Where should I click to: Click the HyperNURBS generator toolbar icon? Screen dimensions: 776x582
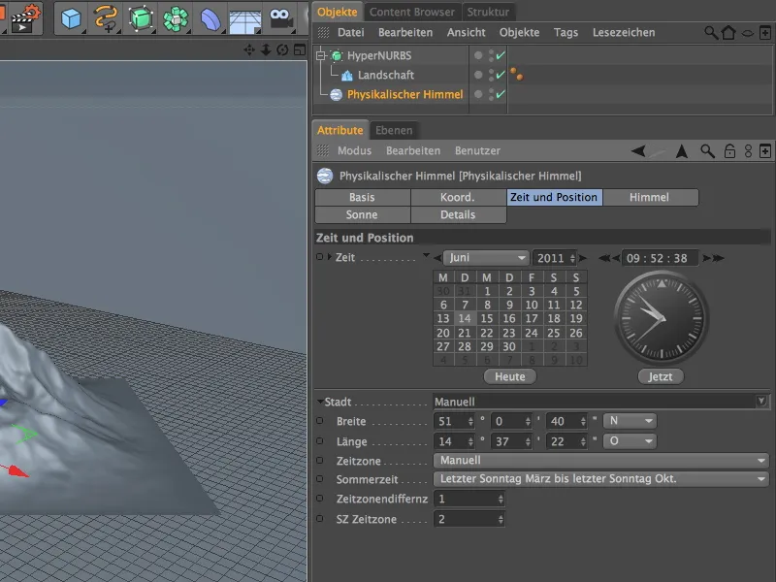coord(142,17)
